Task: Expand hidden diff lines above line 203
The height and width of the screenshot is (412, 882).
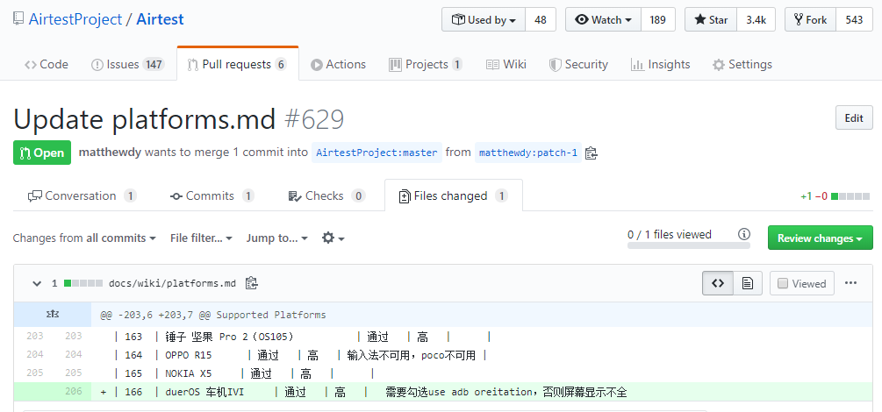Action: coord(53,315)
